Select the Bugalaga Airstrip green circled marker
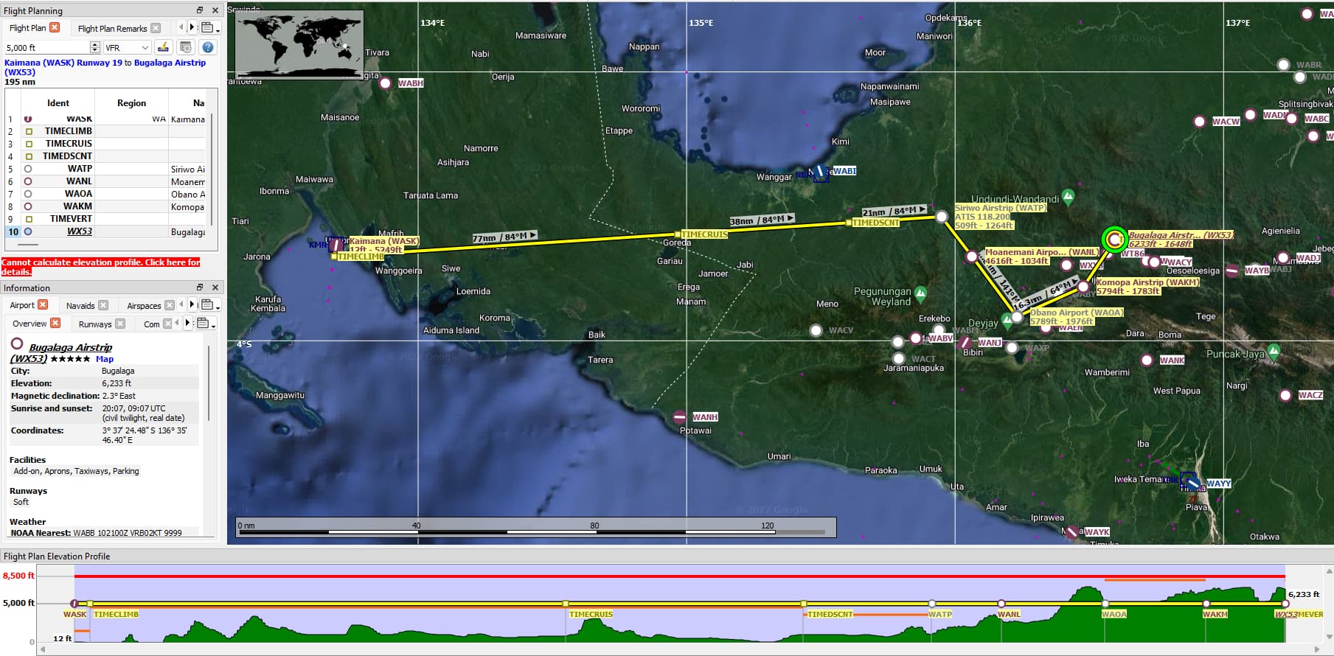Viewport: 1334px width, 656px height. click(x=1114, y=239)
